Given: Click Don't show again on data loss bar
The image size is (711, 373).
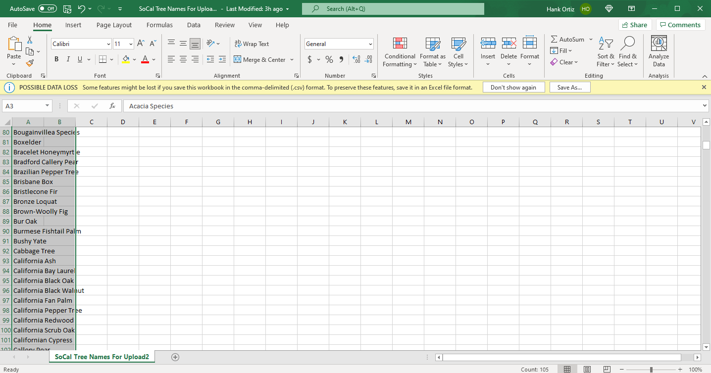Looking at the screenshot, I should pyautogui.click(x=513, y=87).
